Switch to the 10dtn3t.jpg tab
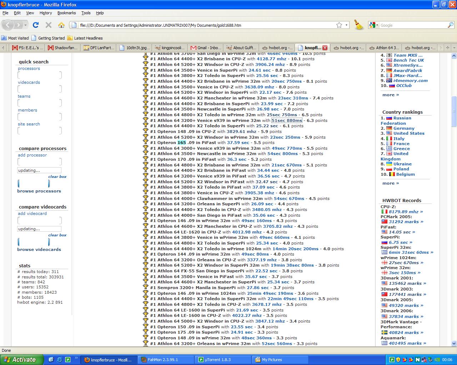This screenshot has height=365, width=457. click(134, 47)
